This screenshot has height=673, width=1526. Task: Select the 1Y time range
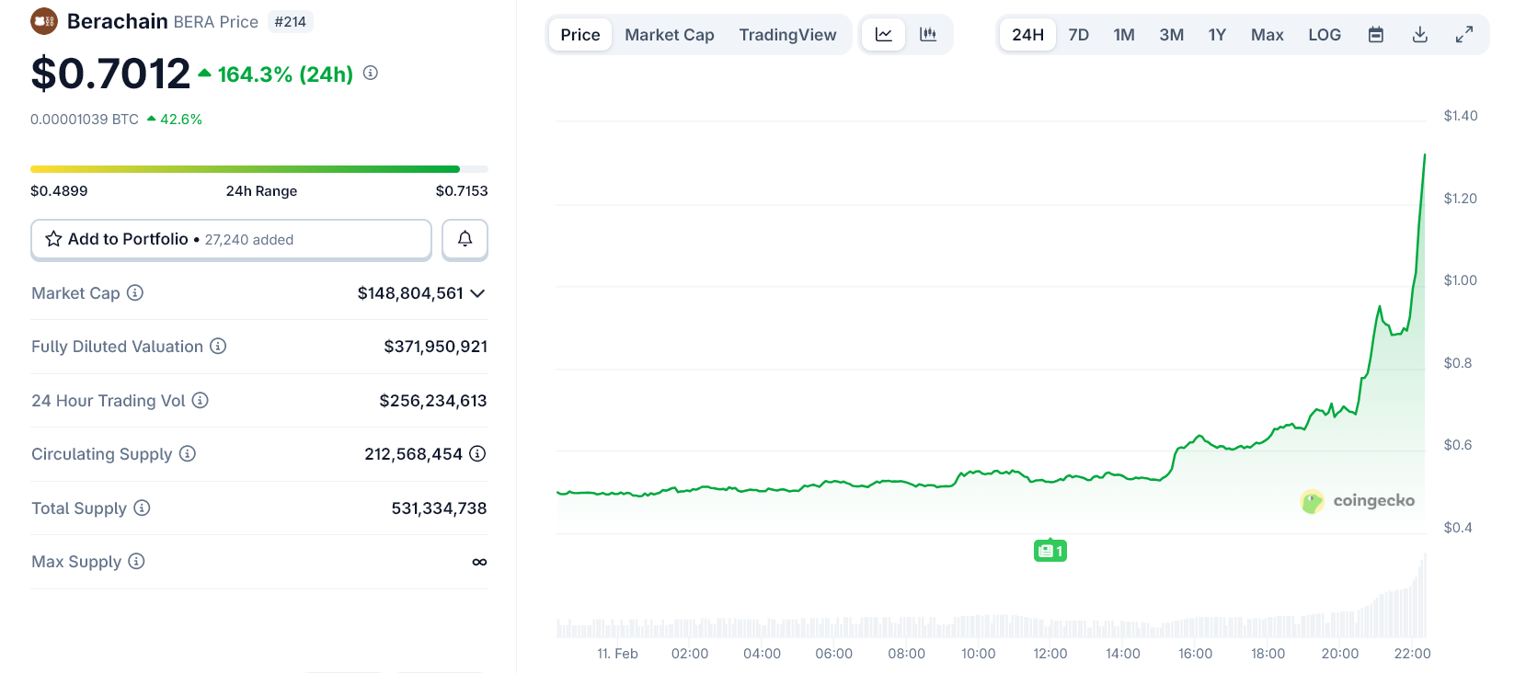[x=1217, y=35]
